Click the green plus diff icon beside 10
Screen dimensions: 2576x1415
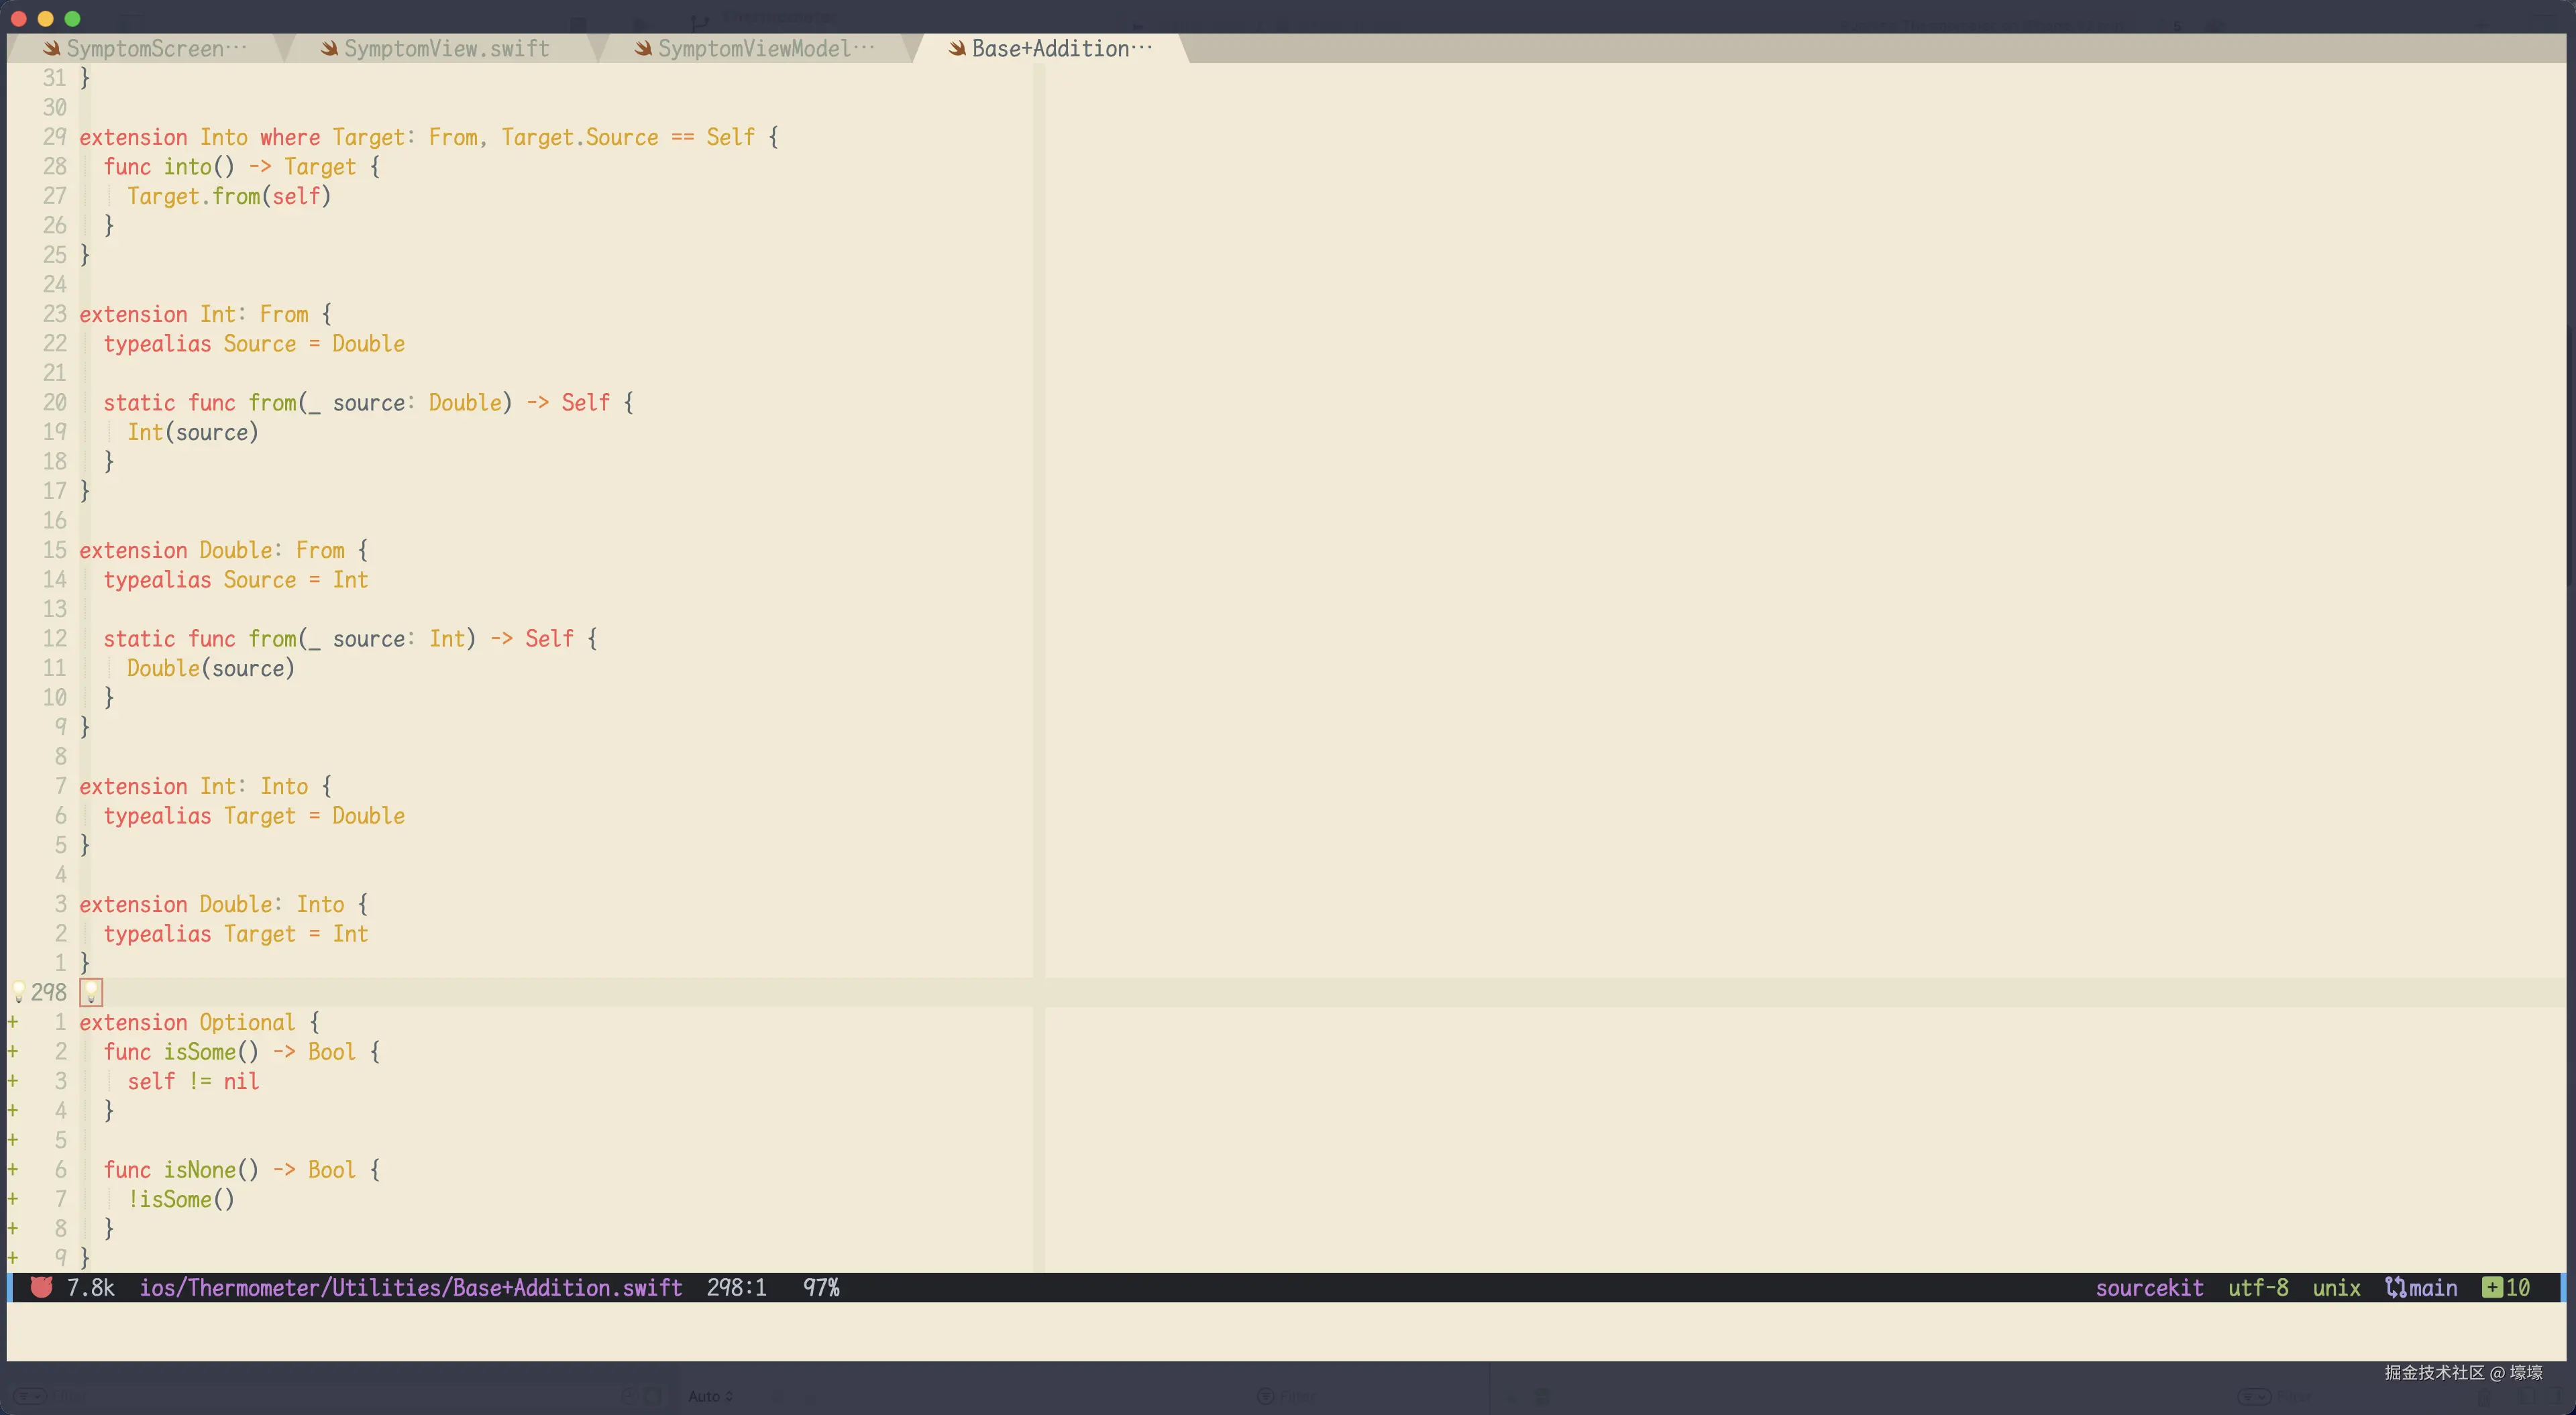coord(2492,1287)
